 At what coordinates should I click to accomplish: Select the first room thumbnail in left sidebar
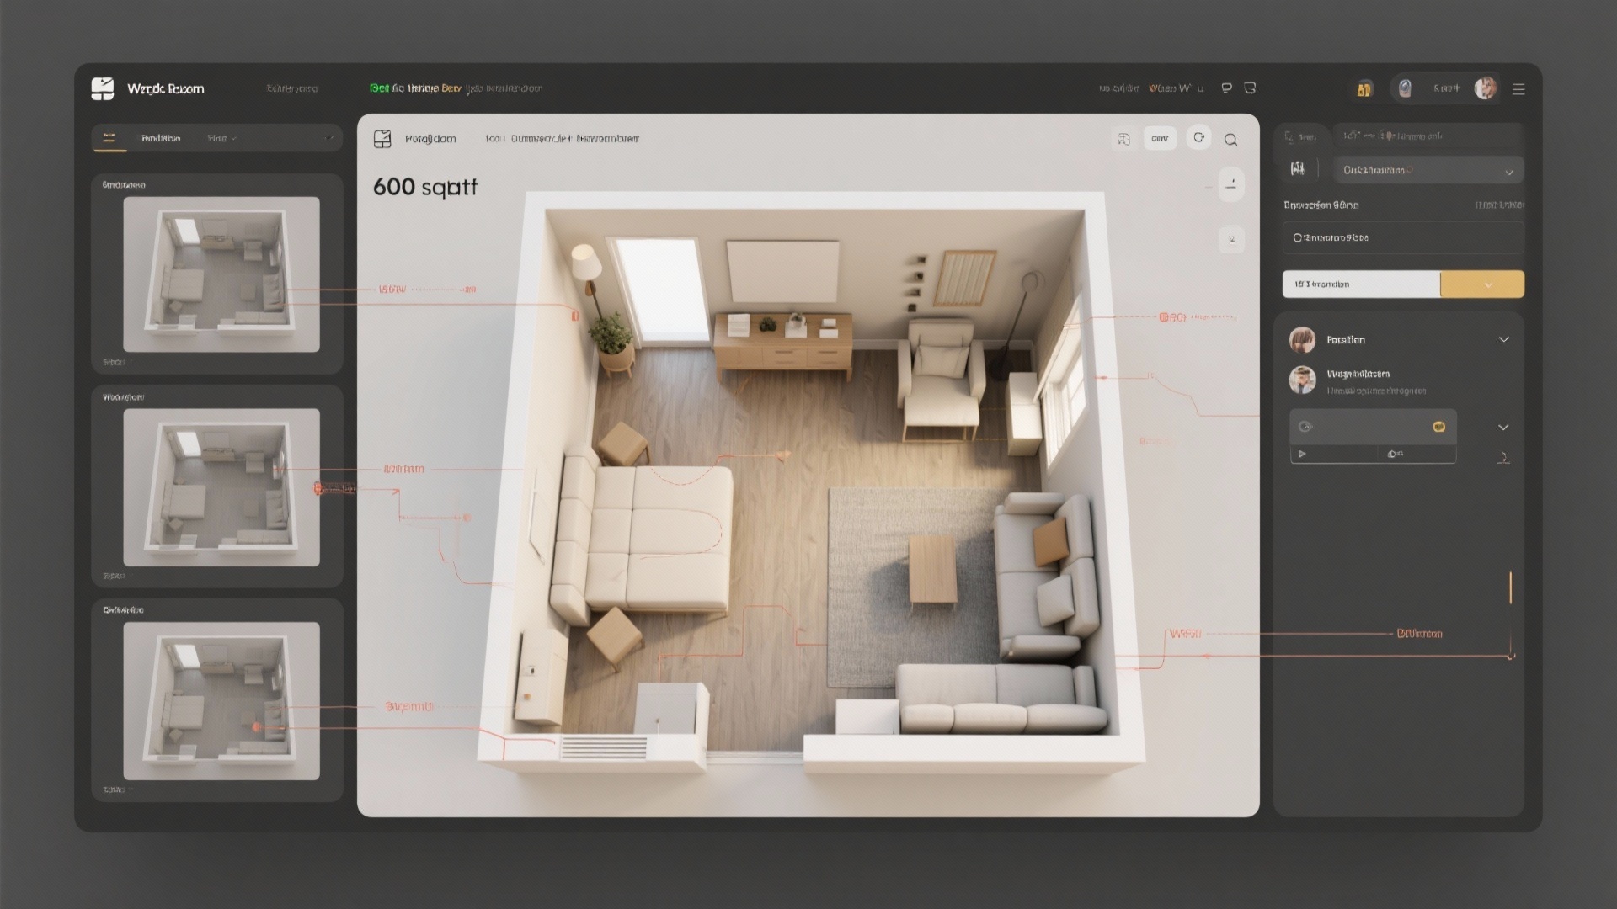(x=221, y=274)
